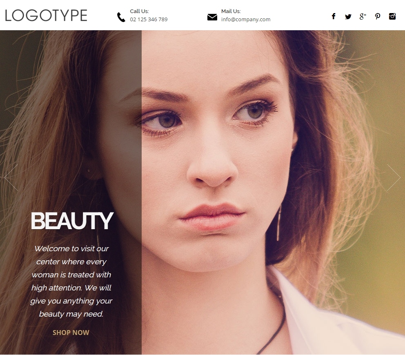This screenshot has width=405, height=355.
Task: Click the phone handset icon
Action: pos(121,17)
